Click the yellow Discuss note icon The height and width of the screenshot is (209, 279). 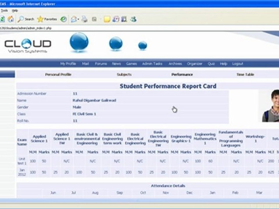107,19
